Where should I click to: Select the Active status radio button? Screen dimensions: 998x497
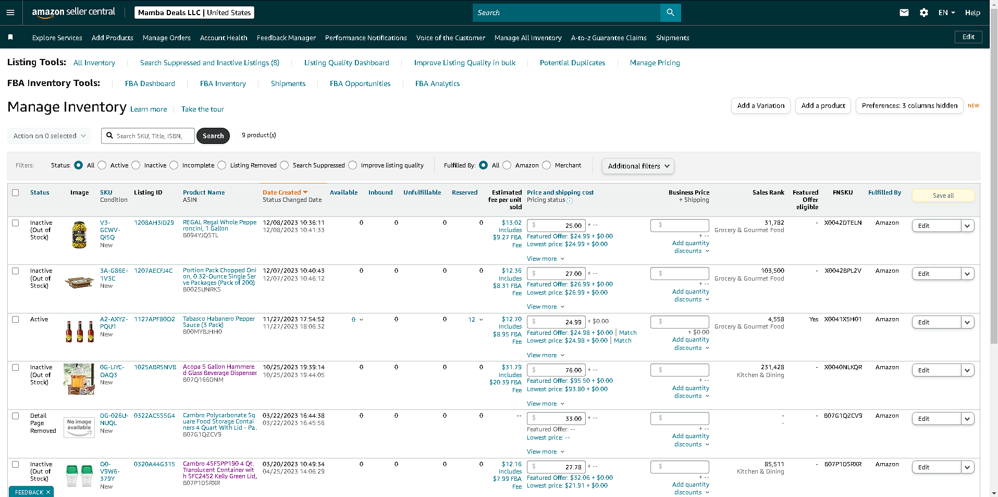(102, 165)
